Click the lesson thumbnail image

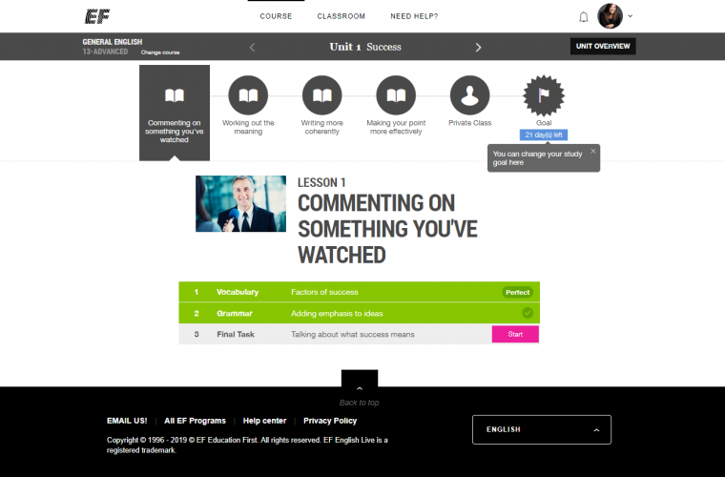240,203
